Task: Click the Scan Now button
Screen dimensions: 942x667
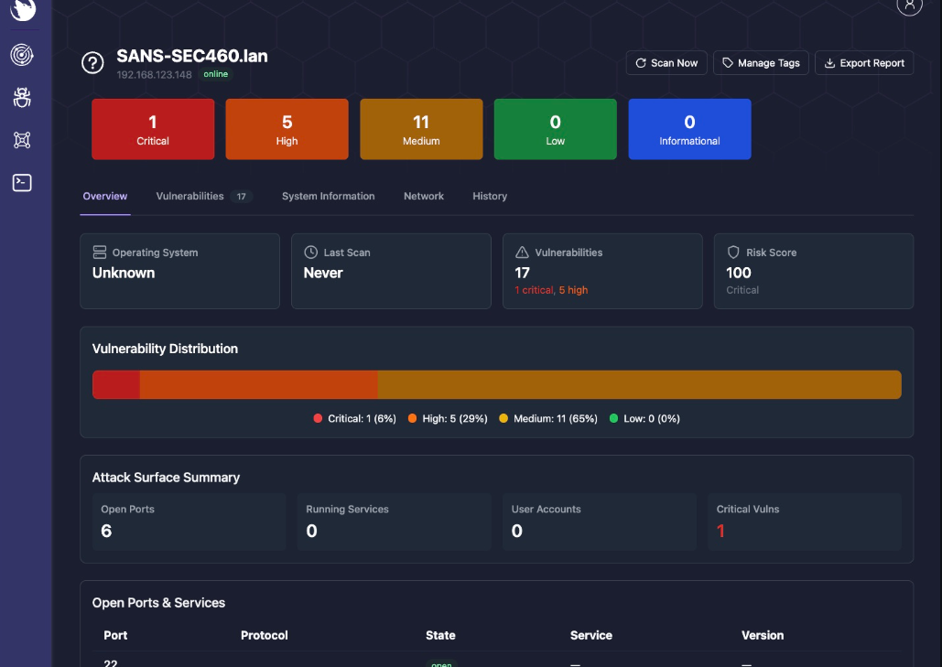Action: [x=666, y=63]
